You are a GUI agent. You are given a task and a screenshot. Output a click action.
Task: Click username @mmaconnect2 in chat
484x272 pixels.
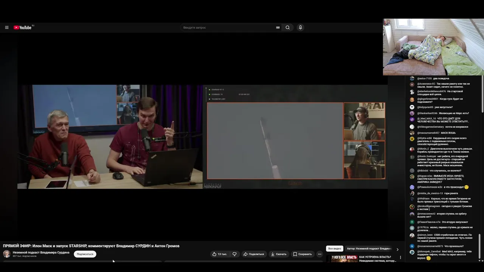[427, 214]
